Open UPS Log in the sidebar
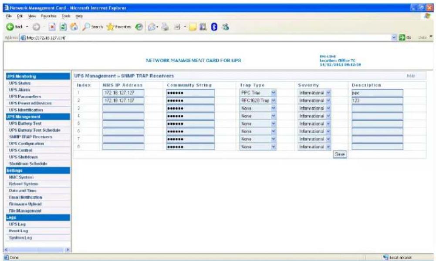Viewport: 436px width, 261px height. pos(17,224)
